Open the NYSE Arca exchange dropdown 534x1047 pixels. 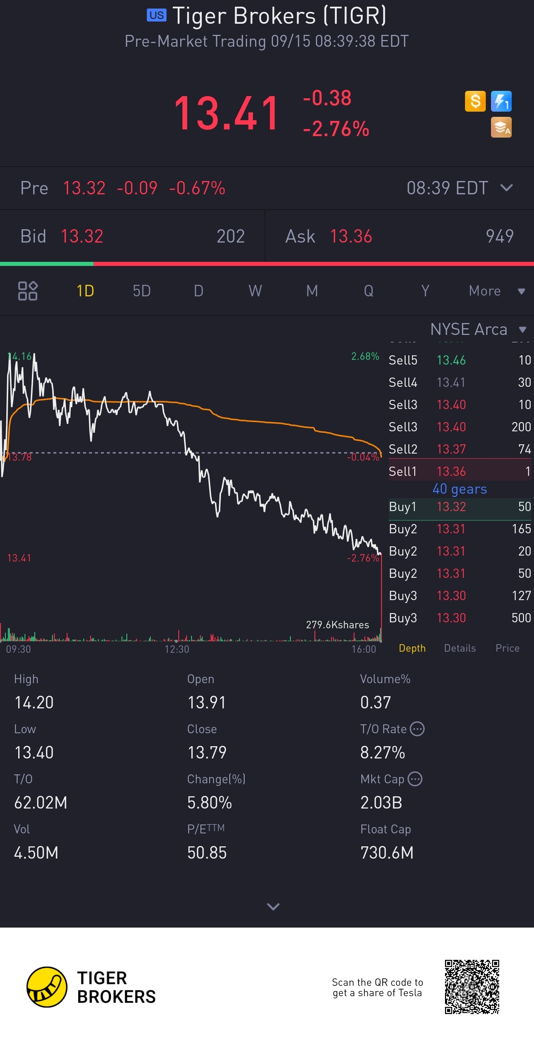pos(478,329)
